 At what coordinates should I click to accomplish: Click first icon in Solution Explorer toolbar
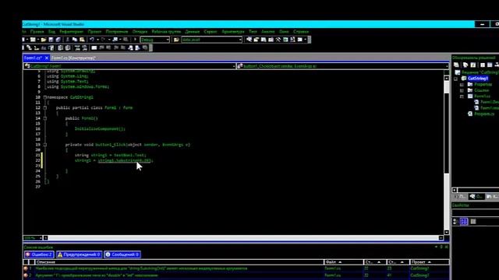click(456, 65)
